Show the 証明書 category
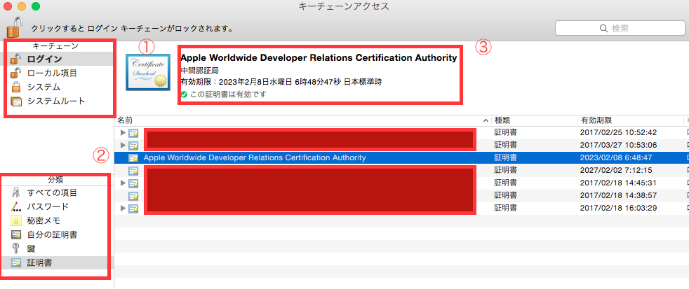Image resolution: width=689 pixels, height=289 pixels. click(x=57, y=262)
